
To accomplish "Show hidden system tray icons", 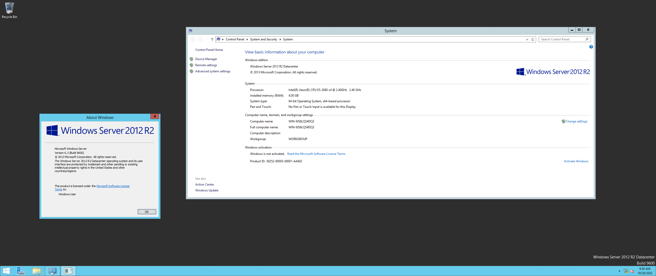I will click(x=619, y=271).
